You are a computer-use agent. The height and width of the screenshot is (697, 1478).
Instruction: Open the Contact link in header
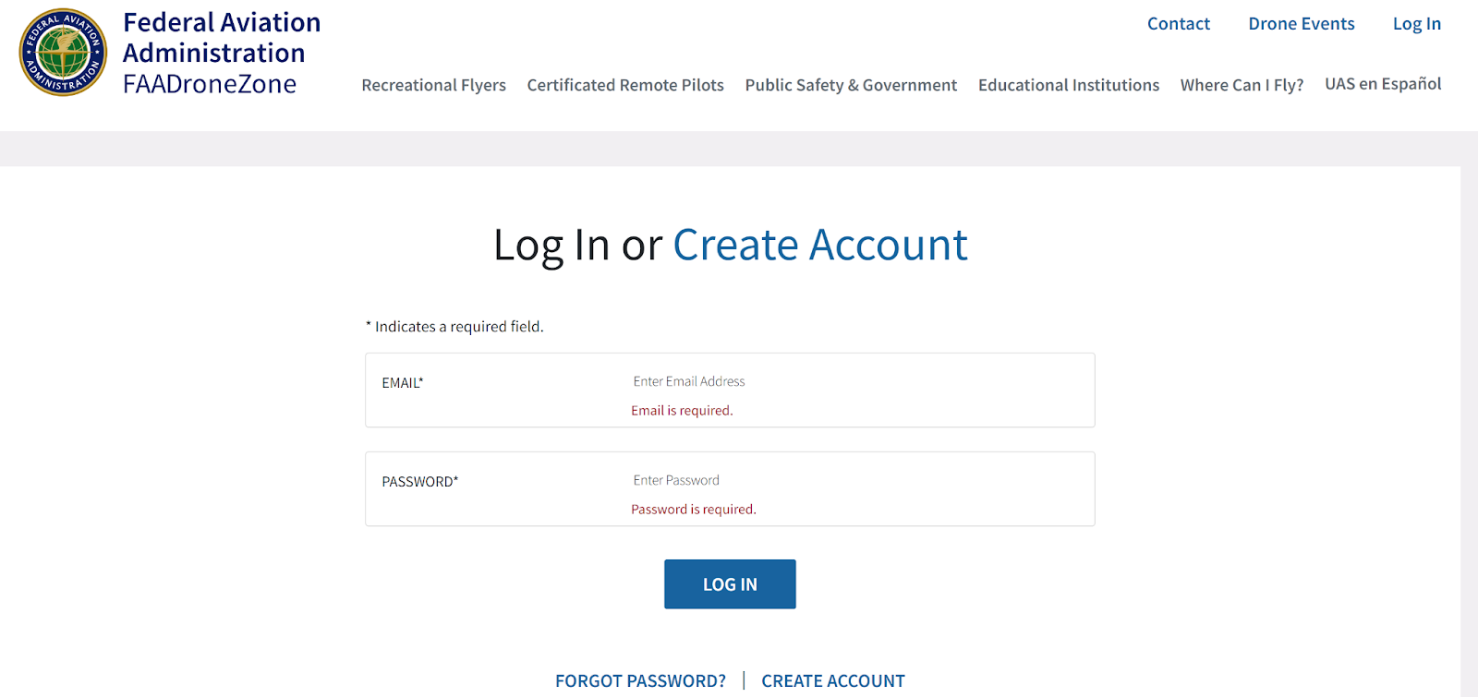point(1178,24)
